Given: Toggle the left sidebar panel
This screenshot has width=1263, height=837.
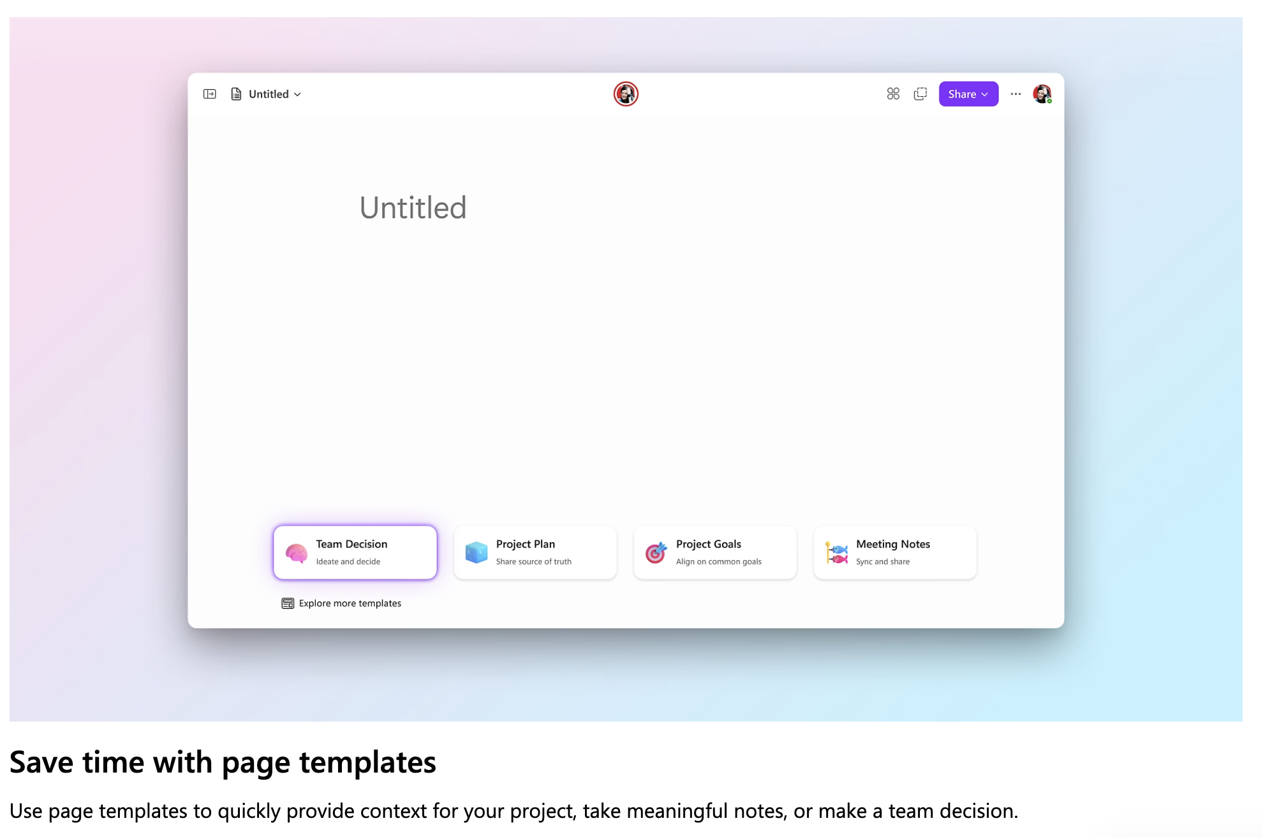Looking at the screenshot, I should point(209,94).
